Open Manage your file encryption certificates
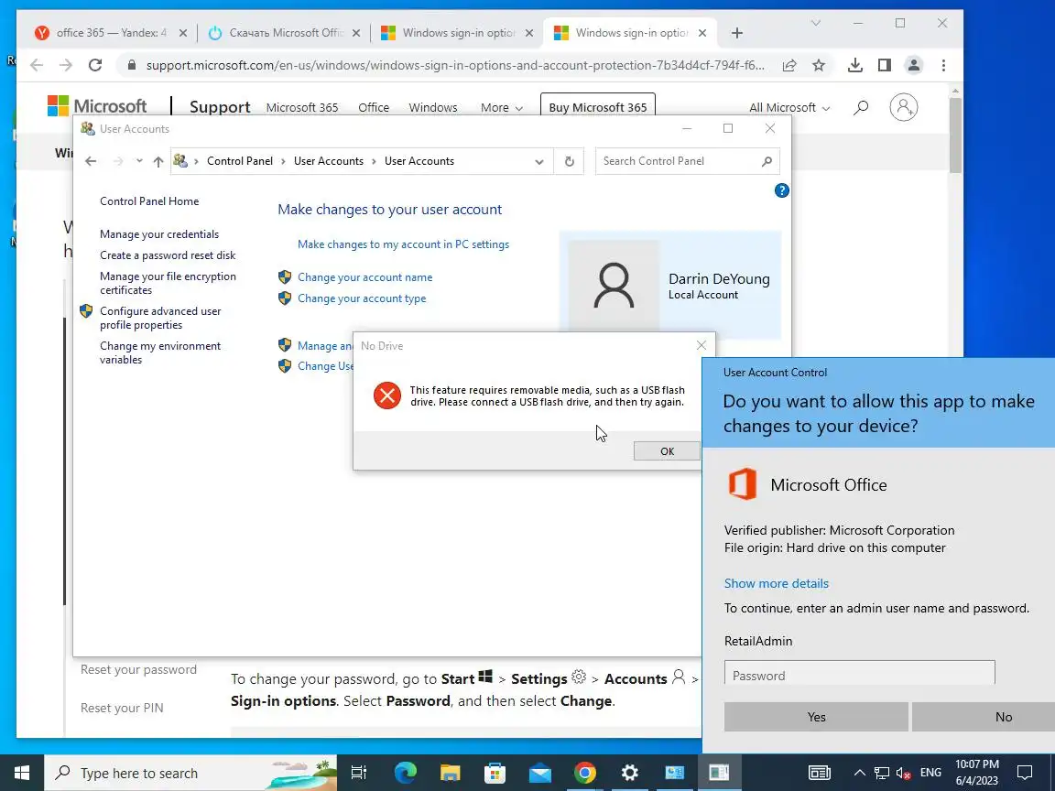 (x=168, y=283)
